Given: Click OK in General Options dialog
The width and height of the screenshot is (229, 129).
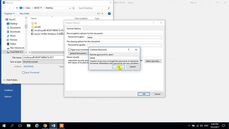Looking at the screenshot, I should (144, 94).
